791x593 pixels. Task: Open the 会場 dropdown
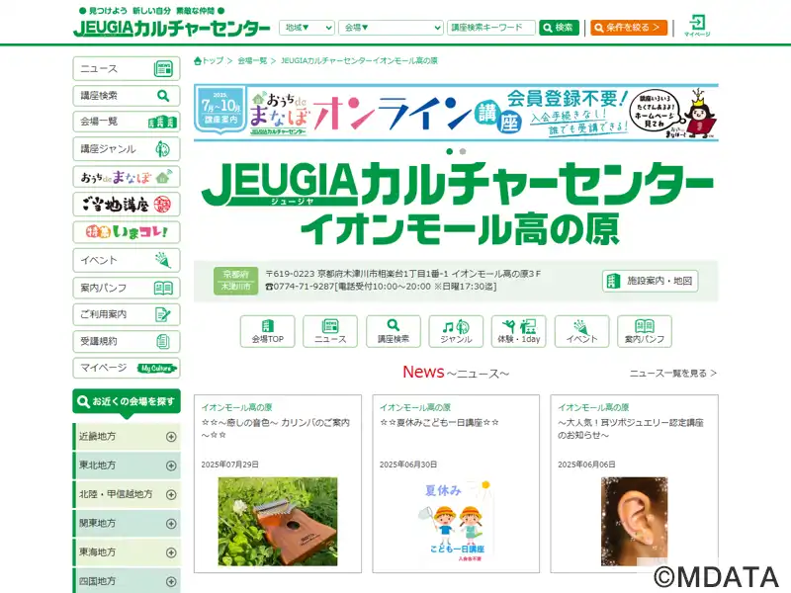coord(391,28)
